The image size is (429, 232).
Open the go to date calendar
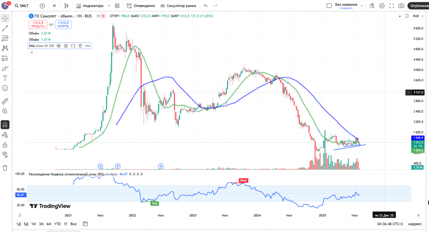[85, 224]
